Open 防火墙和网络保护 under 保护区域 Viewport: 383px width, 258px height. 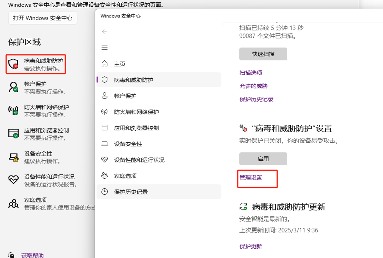(46, 107)
